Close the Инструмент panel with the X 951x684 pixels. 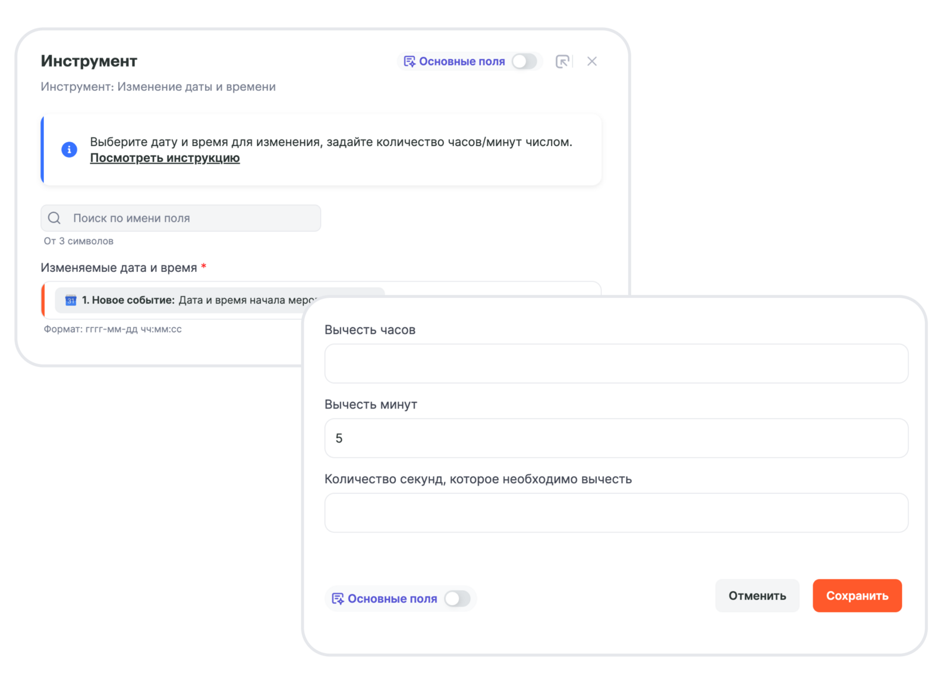coord(592,61)
